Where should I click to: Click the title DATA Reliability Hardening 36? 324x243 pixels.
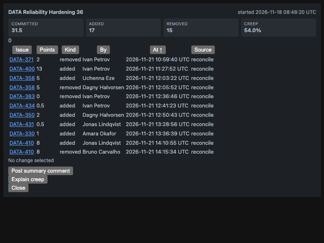[x=46, y=12]
